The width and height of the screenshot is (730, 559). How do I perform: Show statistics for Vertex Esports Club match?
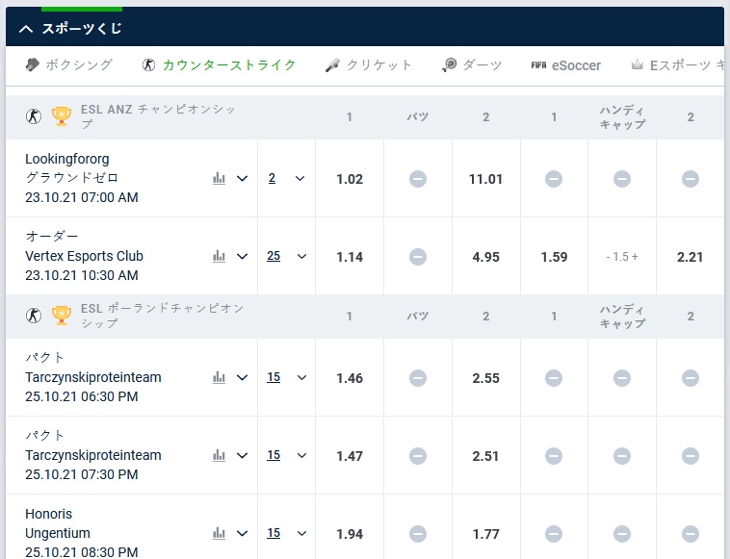(x=219, y=256)
